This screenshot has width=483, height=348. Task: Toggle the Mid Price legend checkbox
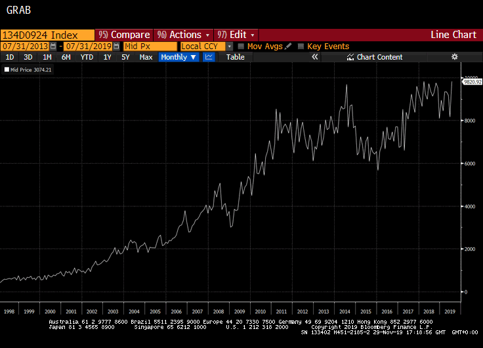pos(7,69)
